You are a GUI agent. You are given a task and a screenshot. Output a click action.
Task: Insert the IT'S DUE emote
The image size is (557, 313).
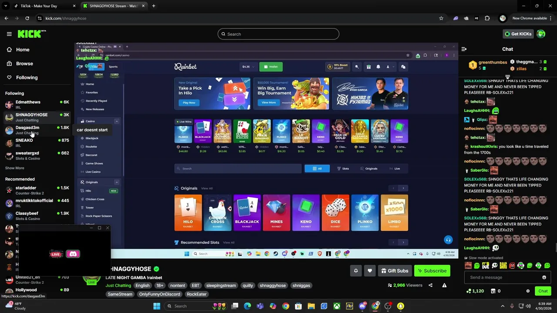[486, 266]
